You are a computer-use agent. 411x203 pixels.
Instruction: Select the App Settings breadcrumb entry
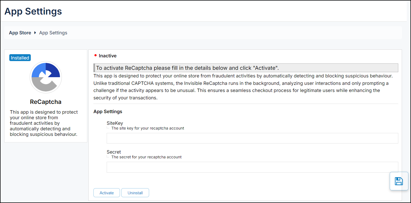tap(53, 33)
